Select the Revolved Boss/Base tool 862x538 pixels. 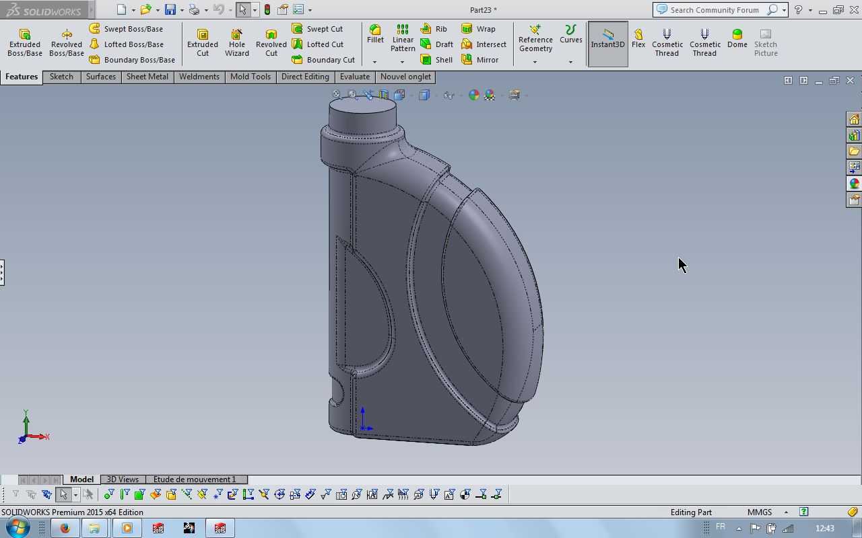(x=67, y=43)
